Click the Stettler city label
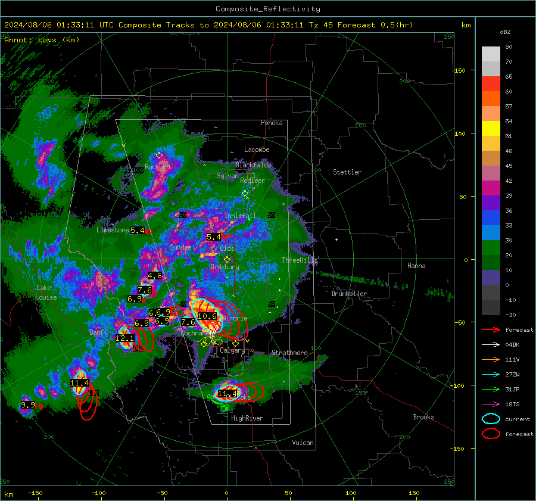The height and width of the screenshot is (501, 536). 347,172
